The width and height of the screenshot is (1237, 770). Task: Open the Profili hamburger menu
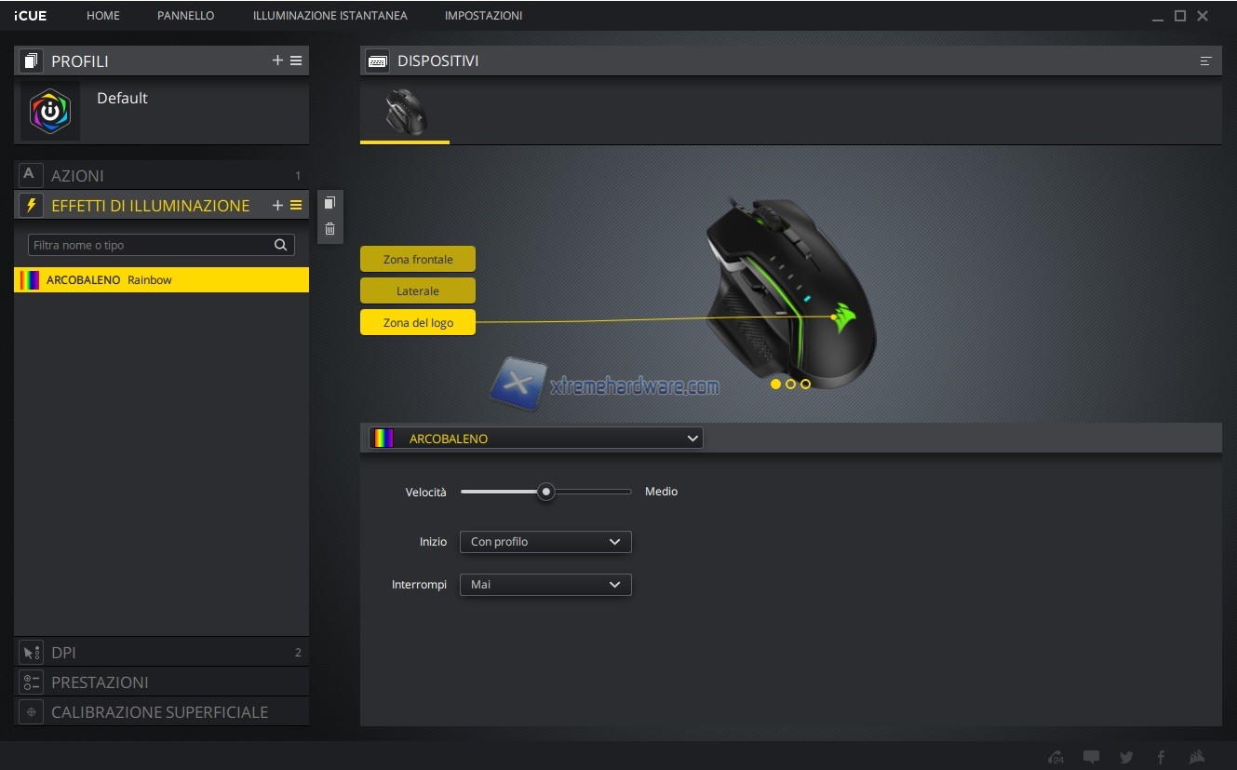pos(296,61)
